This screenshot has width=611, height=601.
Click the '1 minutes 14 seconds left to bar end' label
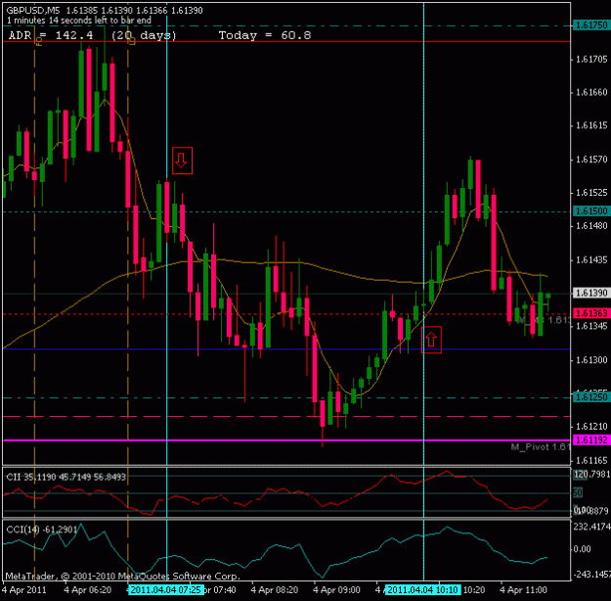coord(79,21)
